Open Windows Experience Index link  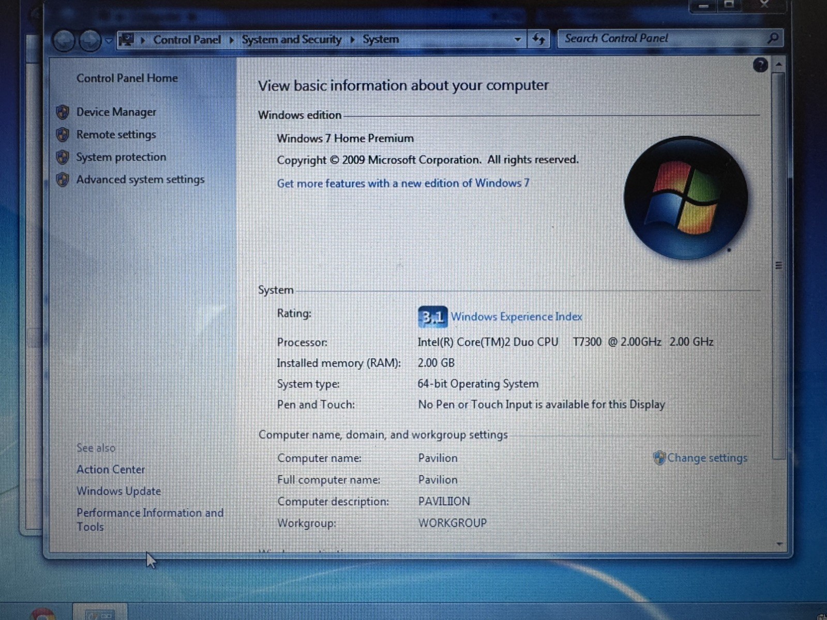516,316
